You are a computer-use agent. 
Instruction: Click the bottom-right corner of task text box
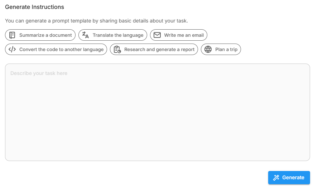coord(307,158)
